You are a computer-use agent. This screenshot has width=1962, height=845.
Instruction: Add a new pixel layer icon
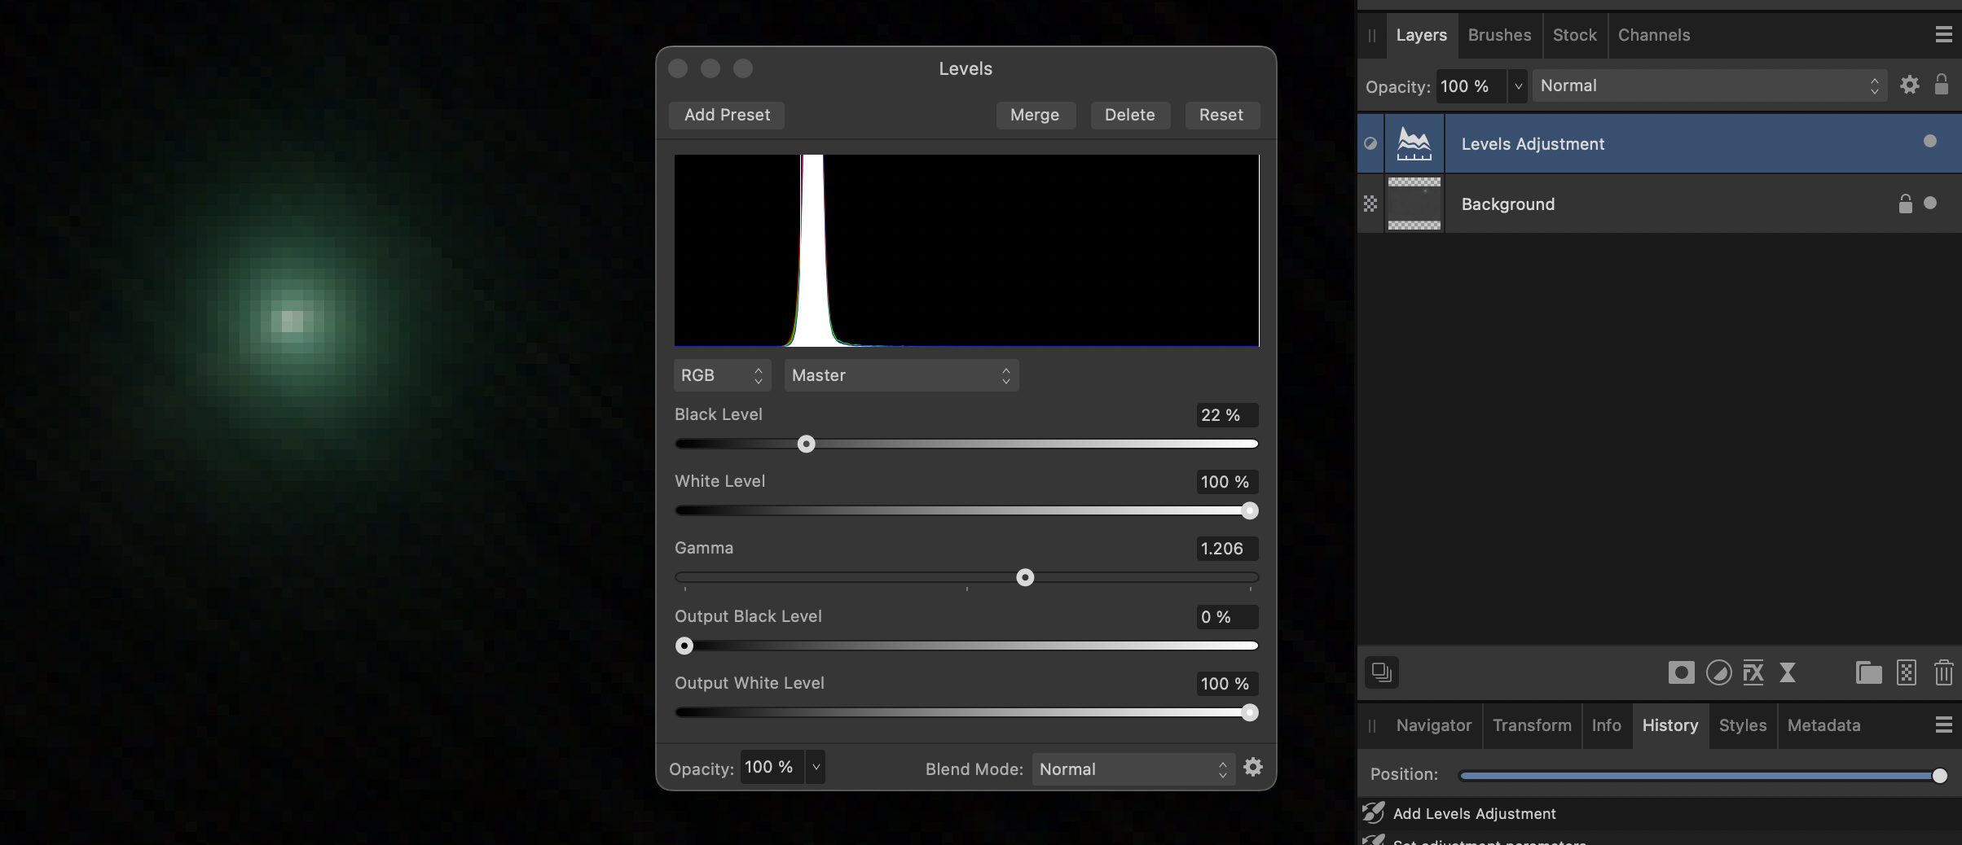1907,672
